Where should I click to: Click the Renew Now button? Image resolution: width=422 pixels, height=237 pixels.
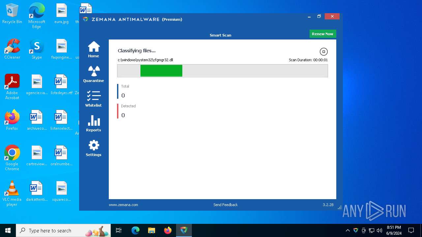click(322, 34)
